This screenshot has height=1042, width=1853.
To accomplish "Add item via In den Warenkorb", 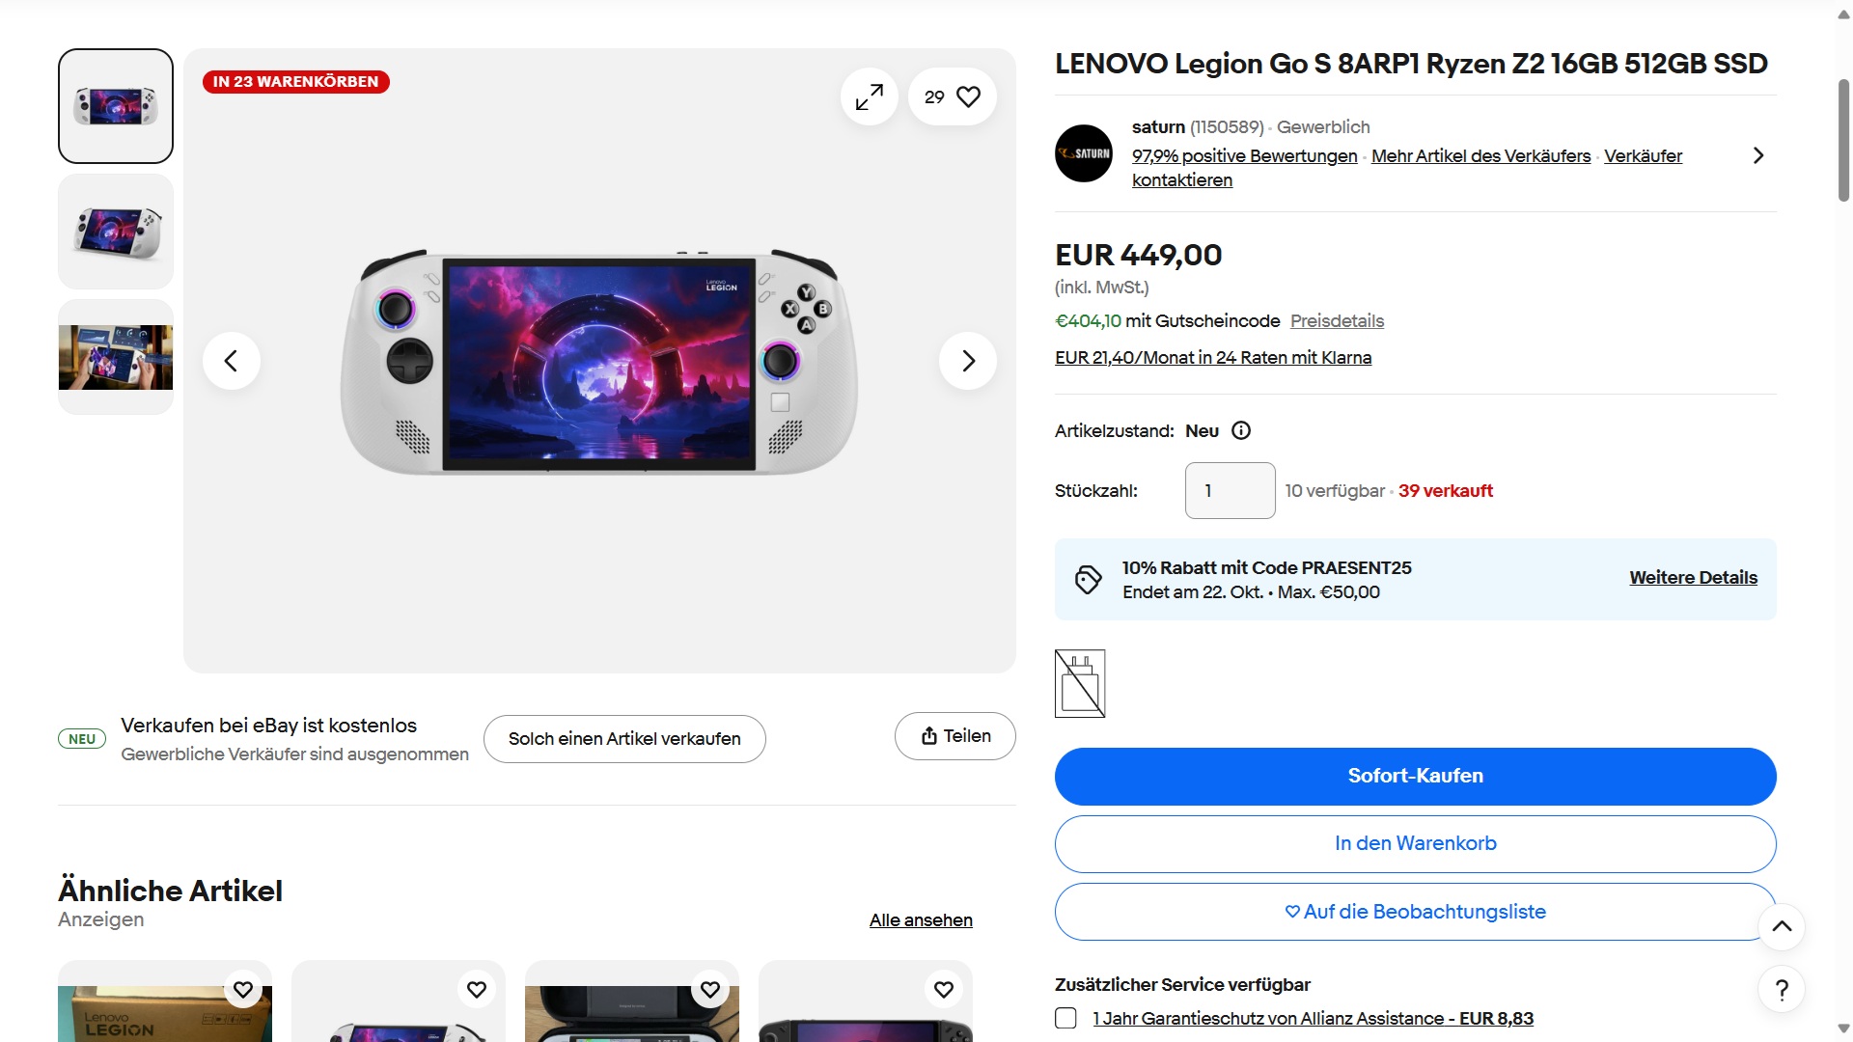I will [1415, 843].
